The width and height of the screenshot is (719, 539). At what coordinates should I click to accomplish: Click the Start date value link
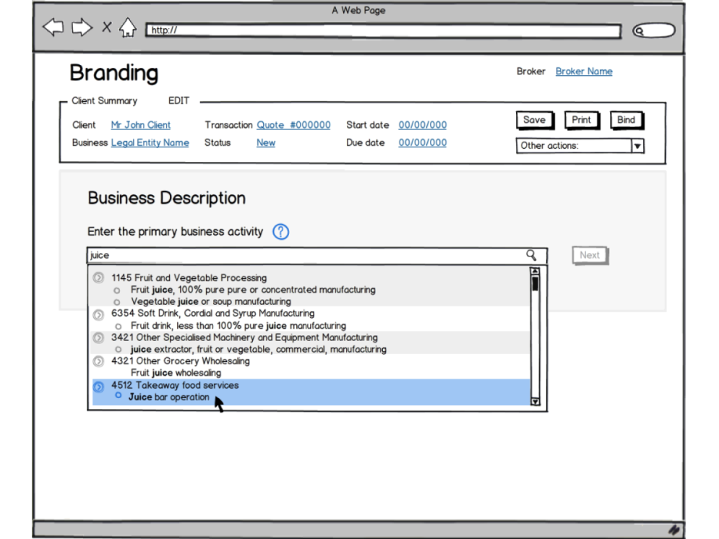coord(422,125)
